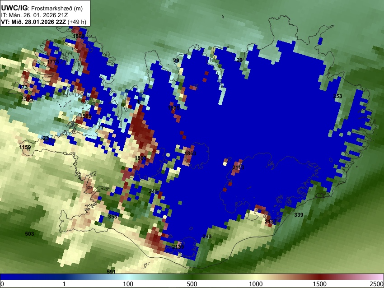Click the 'VT: Mið. 28.01.2026 22Z' line
The image size is (384, 288).
[x=33, y=22]
